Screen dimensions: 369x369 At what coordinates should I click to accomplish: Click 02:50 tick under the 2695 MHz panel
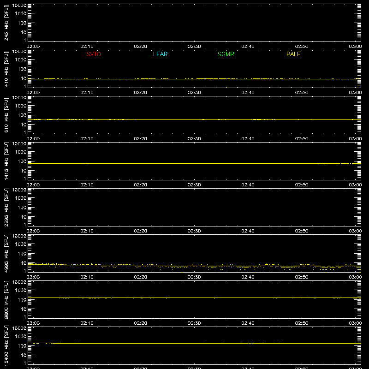click(302, 231)
